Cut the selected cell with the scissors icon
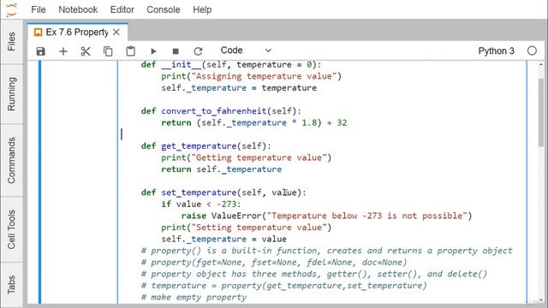The image size is (548, 308). 86,51
